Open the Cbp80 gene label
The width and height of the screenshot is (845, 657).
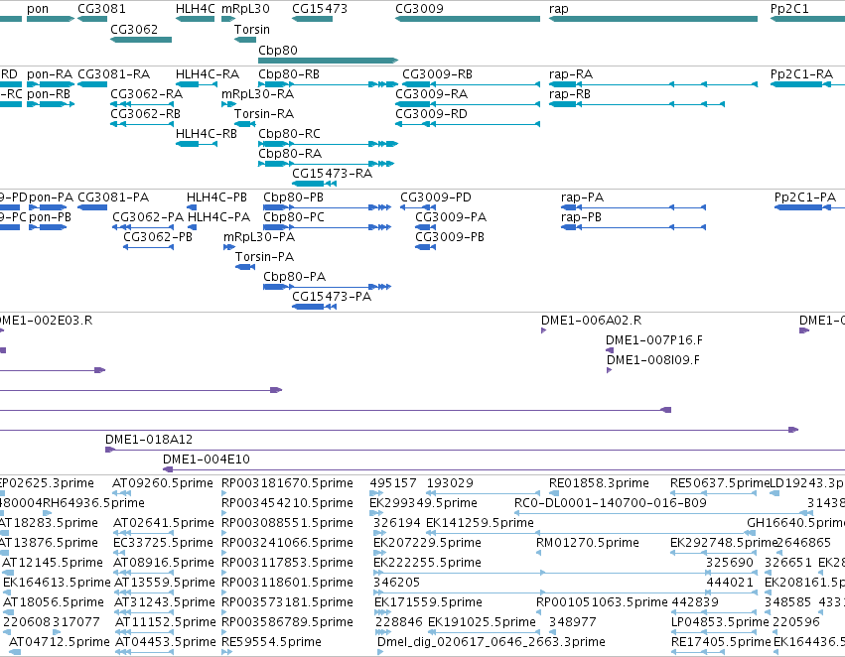pyautogui.click(x=278, y=50)
